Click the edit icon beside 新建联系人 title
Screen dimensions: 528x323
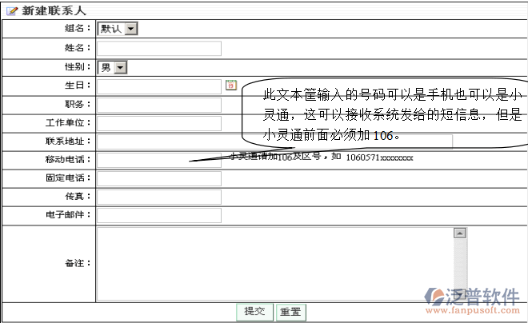(11, 10)
